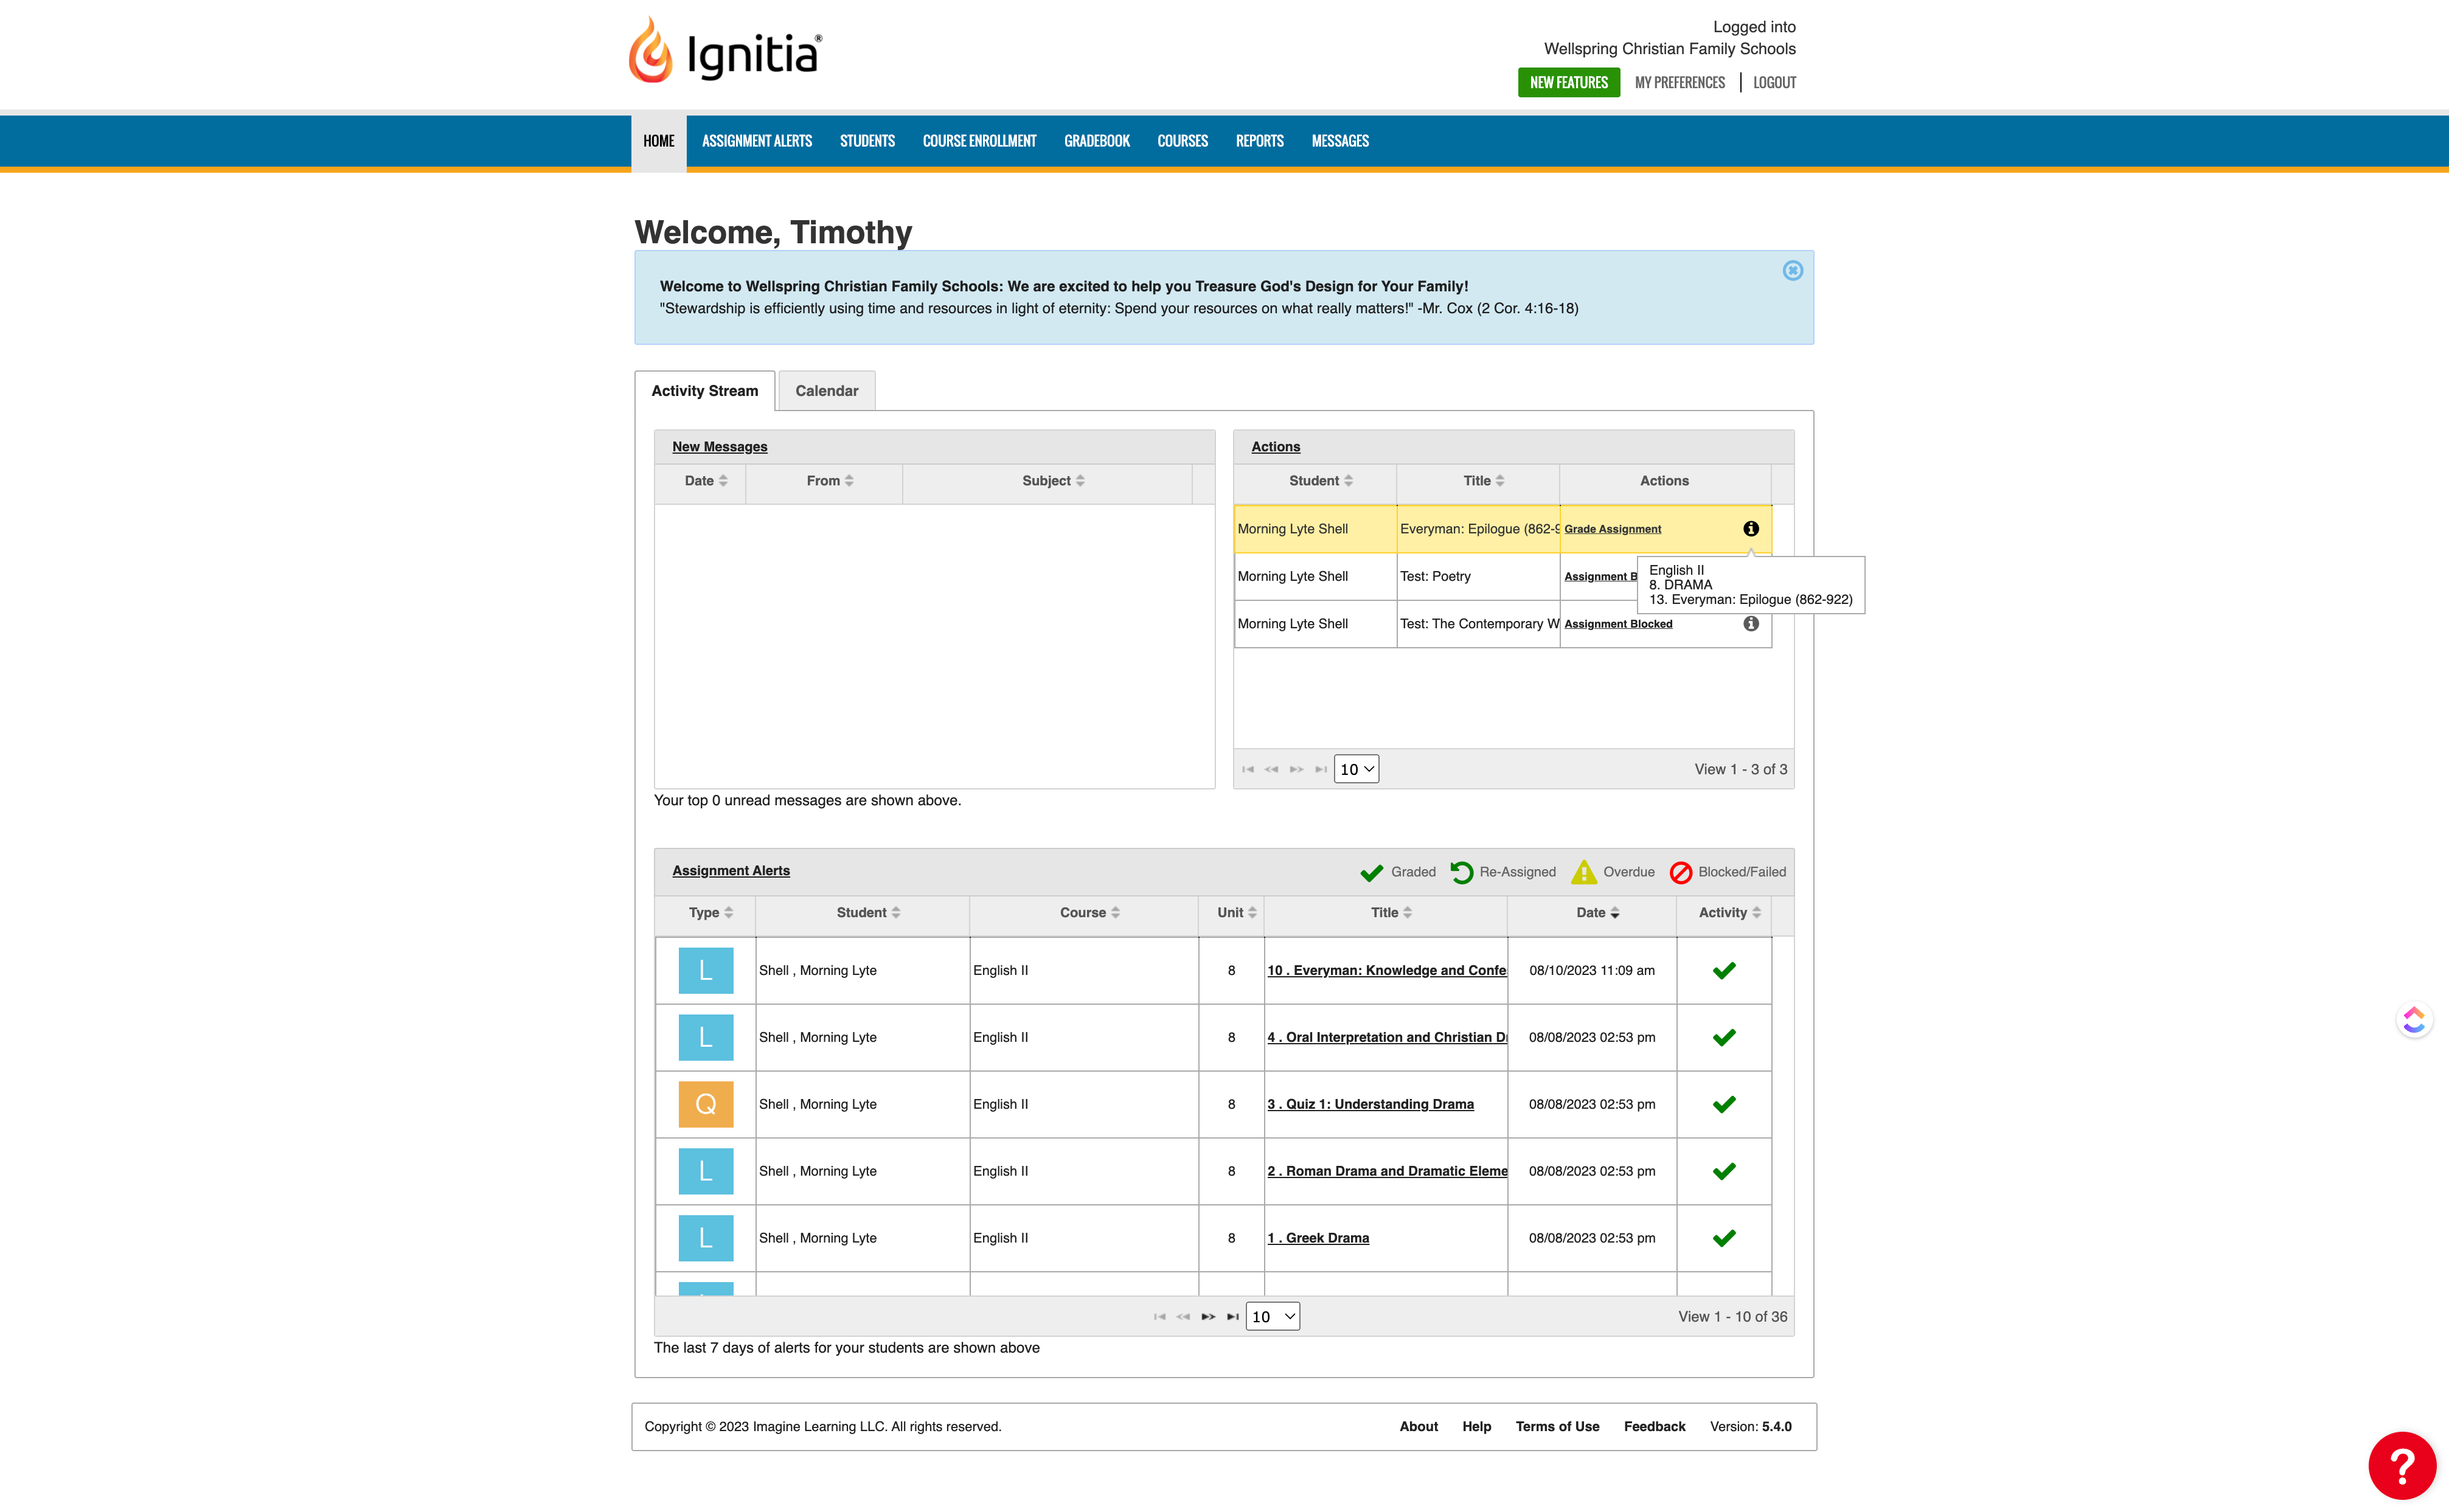Open the Feedback footer link

[x=1654, y=1427]
